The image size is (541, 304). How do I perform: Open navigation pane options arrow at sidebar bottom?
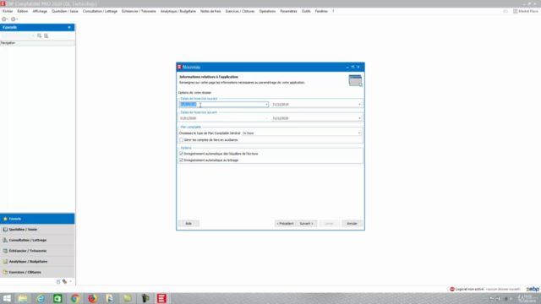(x=71, y=281)
